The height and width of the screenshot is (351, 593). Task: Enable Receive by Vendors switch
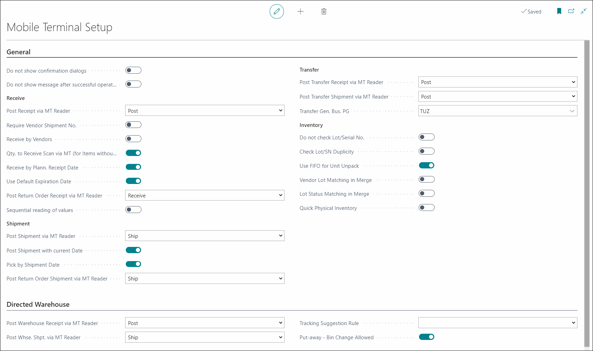(133, 139)
